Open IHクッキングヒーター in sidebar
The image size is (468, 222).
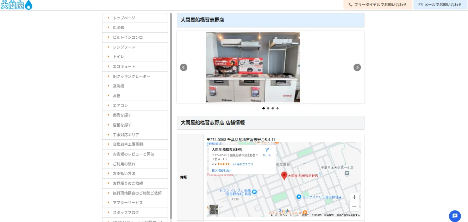[135, 76]
